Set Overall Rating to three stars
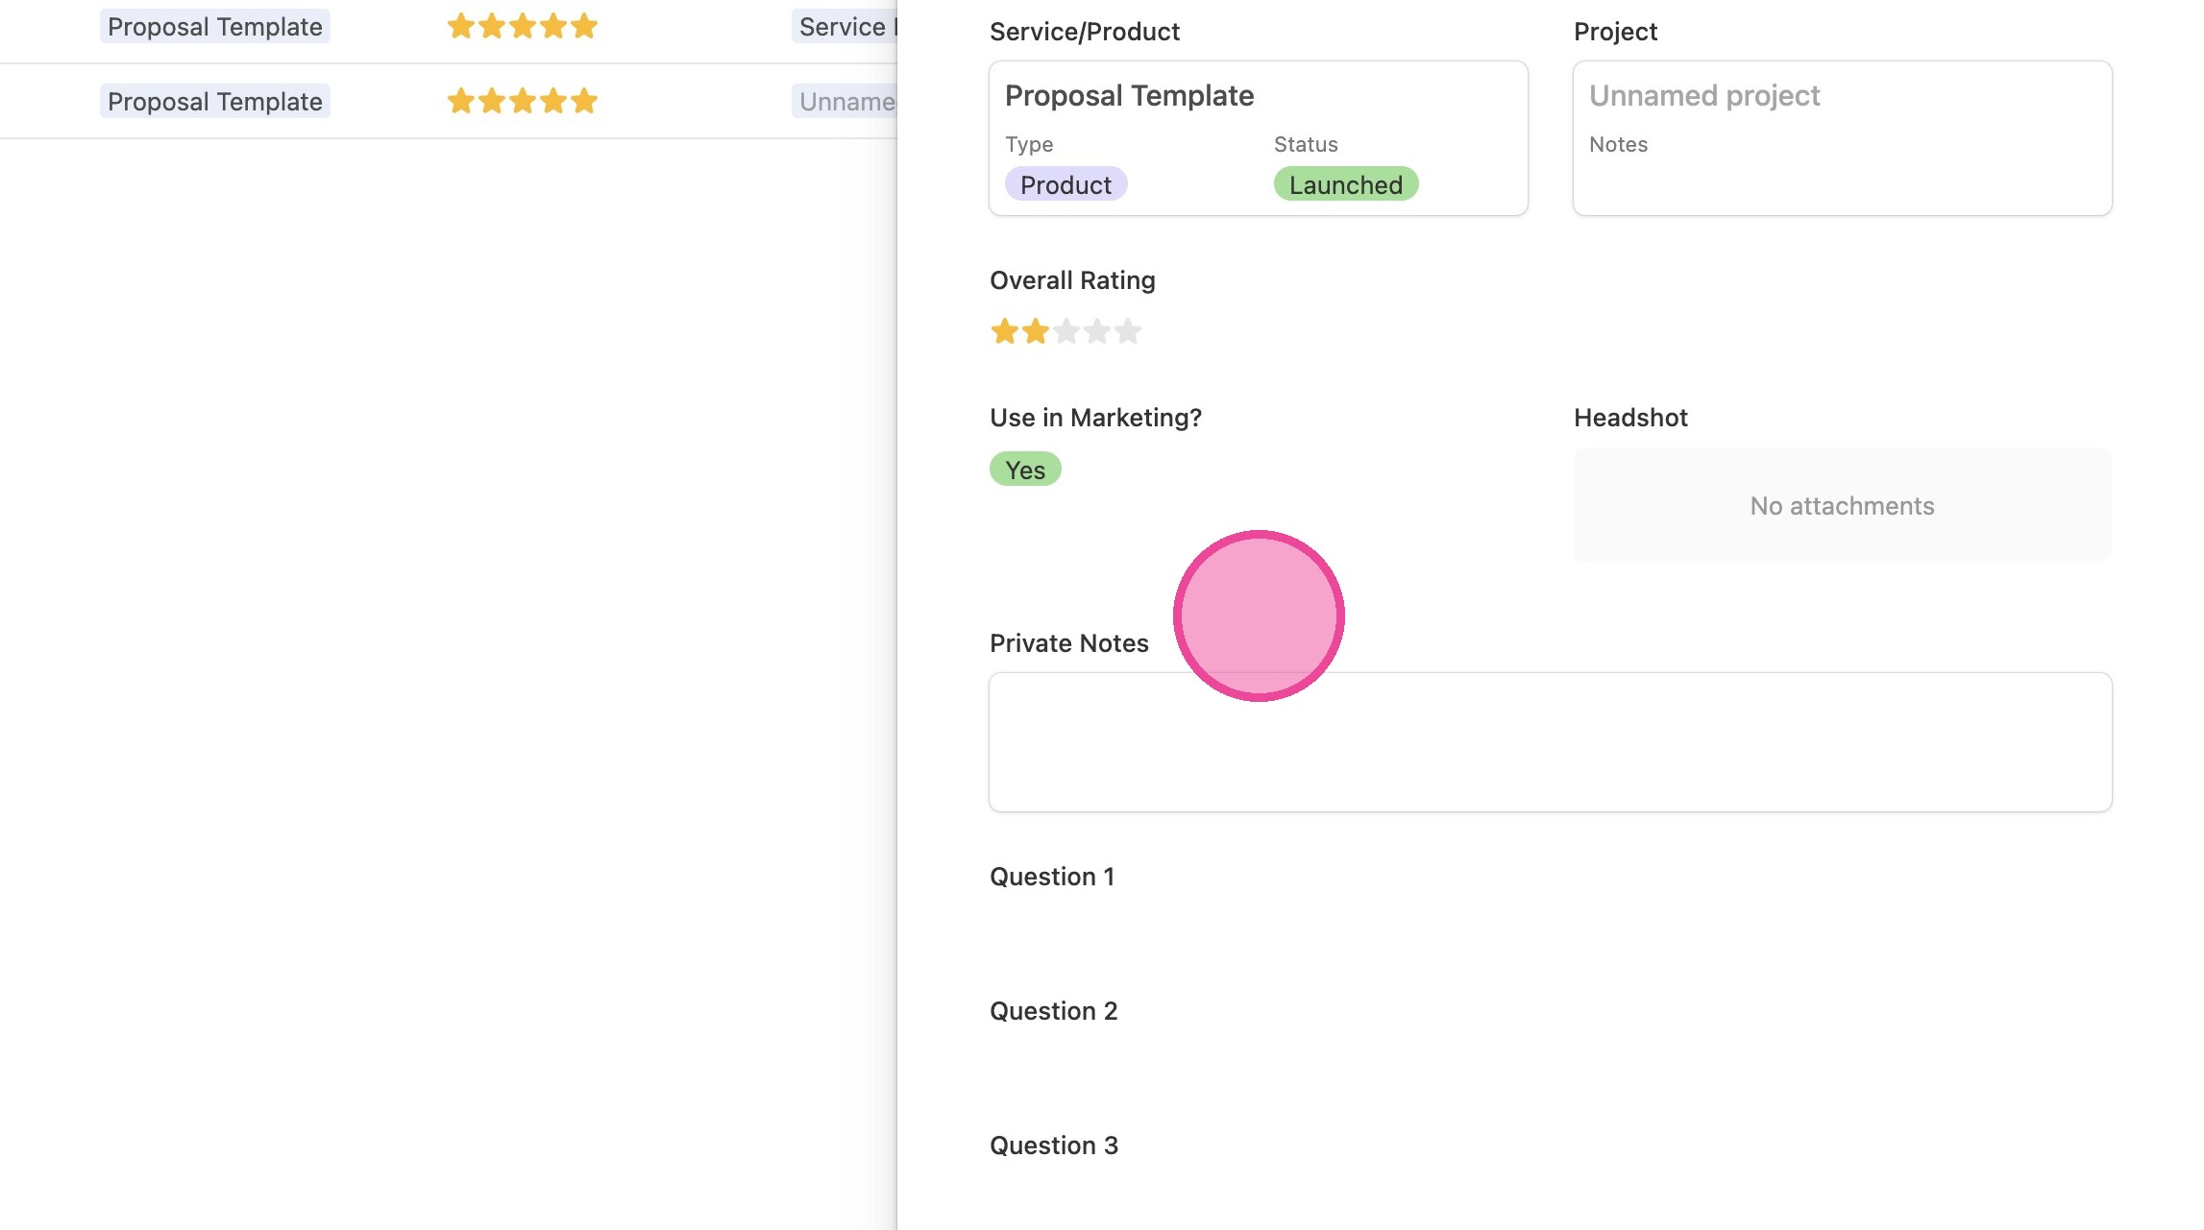 (1065, 331)
